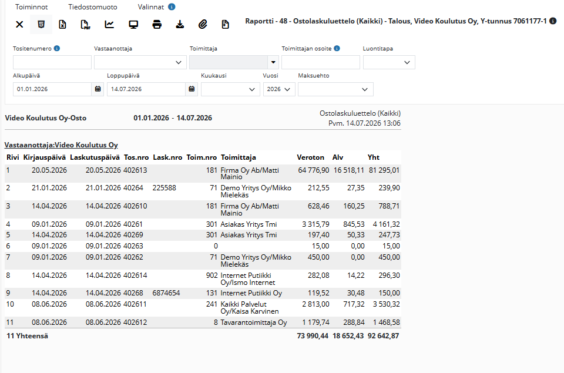The image size is (564, 373).
Task: Close the report with the X icon
Action: [x=19, y=25]
